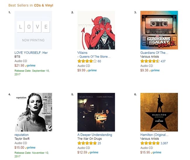Open the LOVE YOURSELF: Her album cover
This screenshot has width=190, height=160.
point(33,30)
